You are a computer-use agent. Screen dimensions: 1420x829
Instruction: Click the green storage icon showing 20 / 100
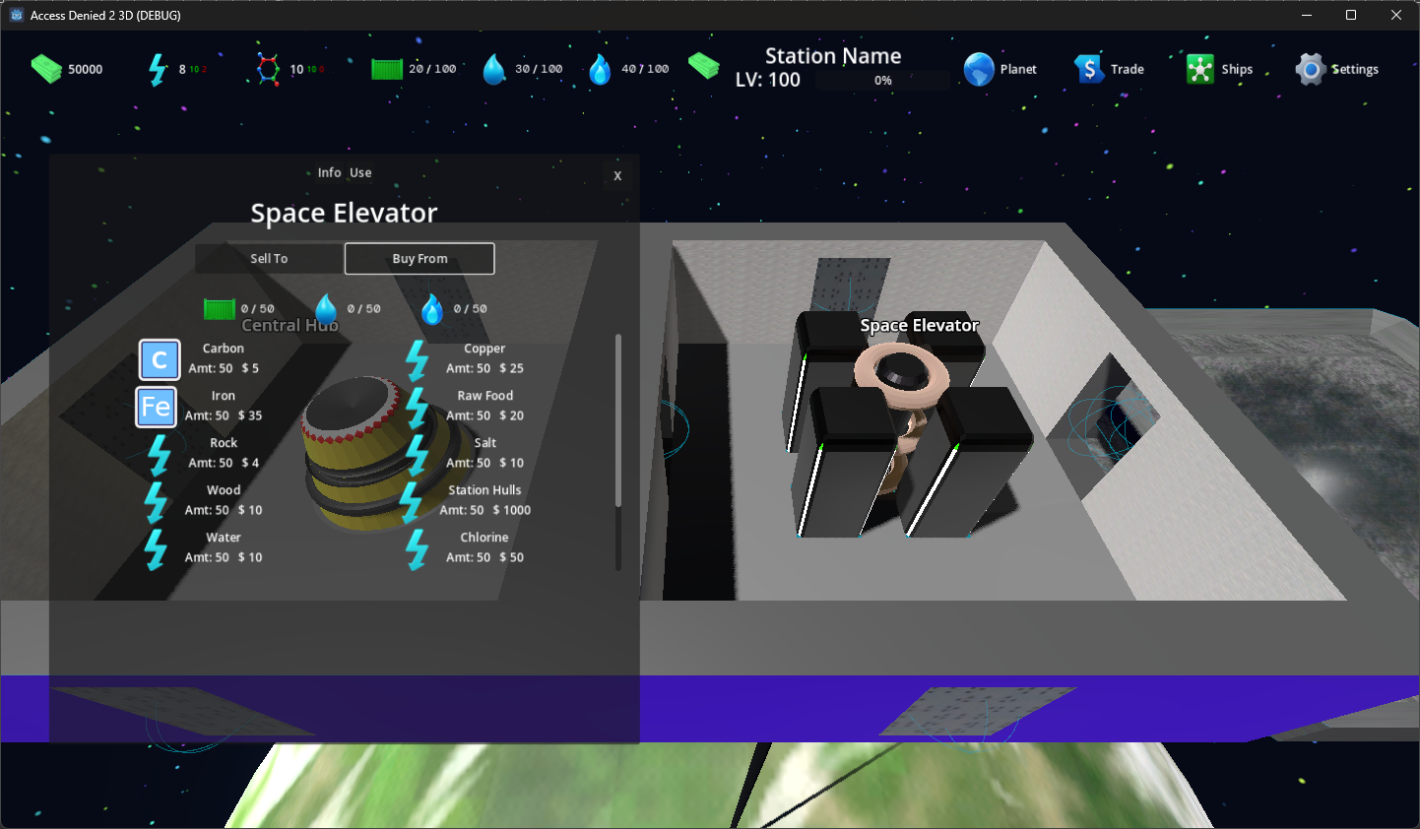[387, 69]
